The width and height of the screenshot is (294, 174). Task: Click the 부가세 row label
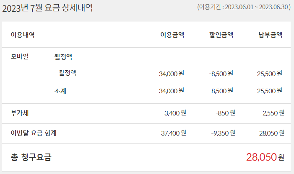(20, 113)
